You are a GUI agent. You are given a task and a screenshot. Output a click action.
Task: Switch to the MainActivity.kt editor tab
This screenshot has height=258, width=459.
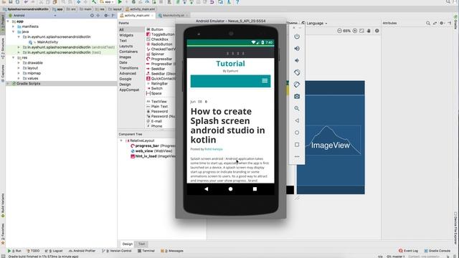coord(174,15)
